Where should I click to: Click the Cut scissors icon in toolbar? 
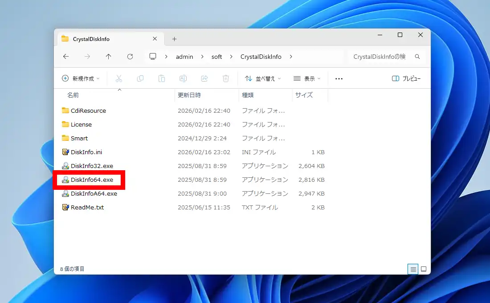(118, 78)
